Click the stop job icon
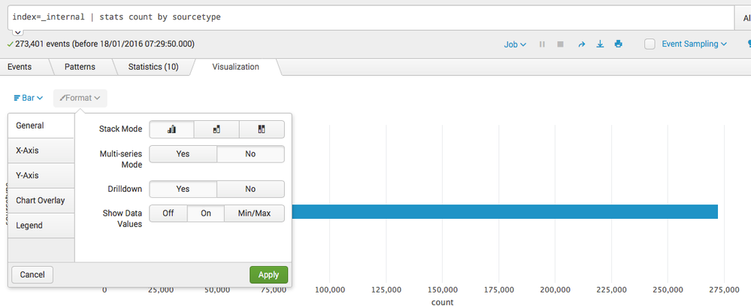The height and width of the screenshot is (306, 751). click(x=560, y=44)
